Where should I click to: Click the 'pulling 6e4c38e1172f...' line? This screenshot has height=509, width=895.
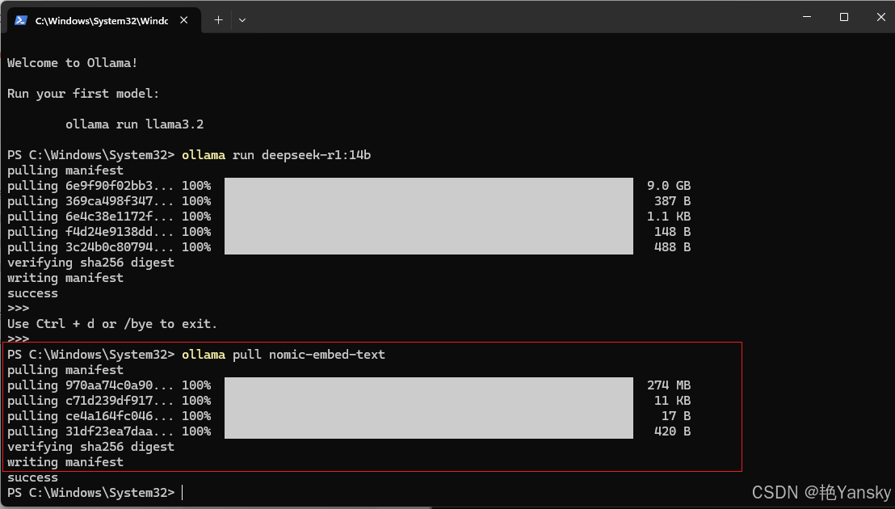(109, 217)
